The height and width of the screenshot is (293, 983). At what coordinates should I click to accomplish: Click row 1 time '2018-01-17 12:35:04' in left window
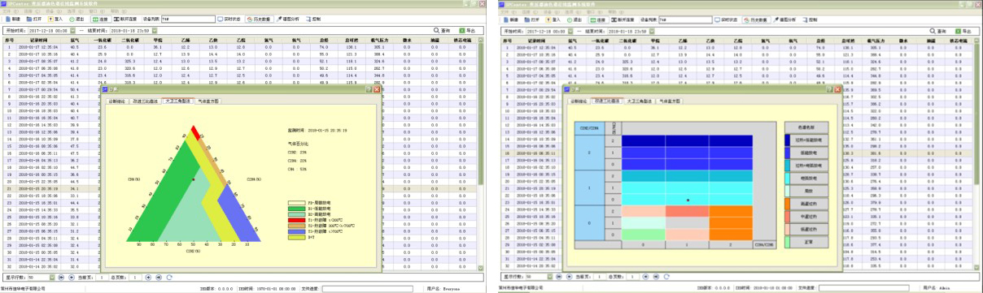click(38, 47)
